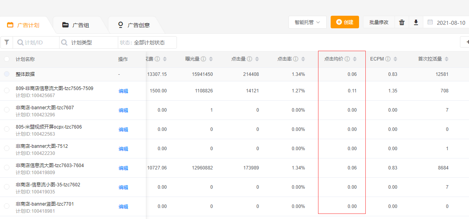Click info icon beside 曝光量 header
469x219 pixels.
click(x=203, y=59)
